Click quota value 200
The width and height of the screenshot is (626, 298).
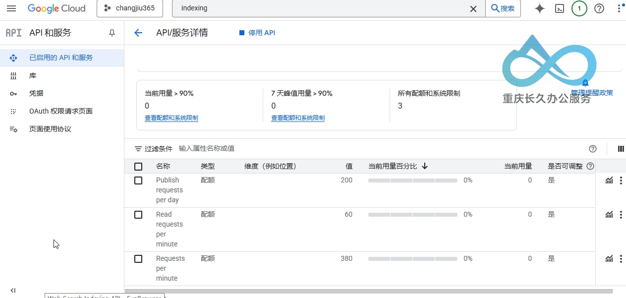pyautogui.click(x=346, y=180)
